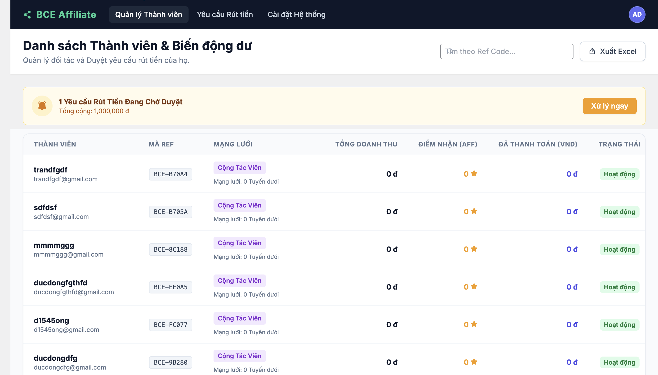The height and width of the screenshot is (375, 658).
Task: Click ĐIỂM NHẬN (AFF) column header
Action: click(448, 144)
